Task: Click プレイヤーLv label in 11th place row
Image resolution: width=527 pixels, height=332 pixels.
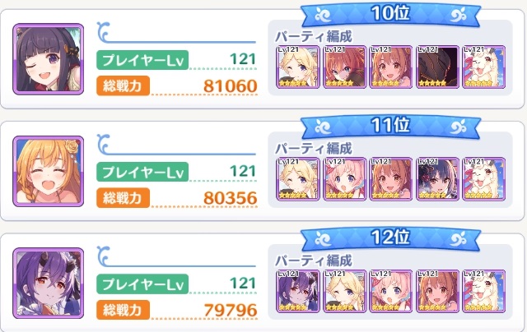Action: 142,172
